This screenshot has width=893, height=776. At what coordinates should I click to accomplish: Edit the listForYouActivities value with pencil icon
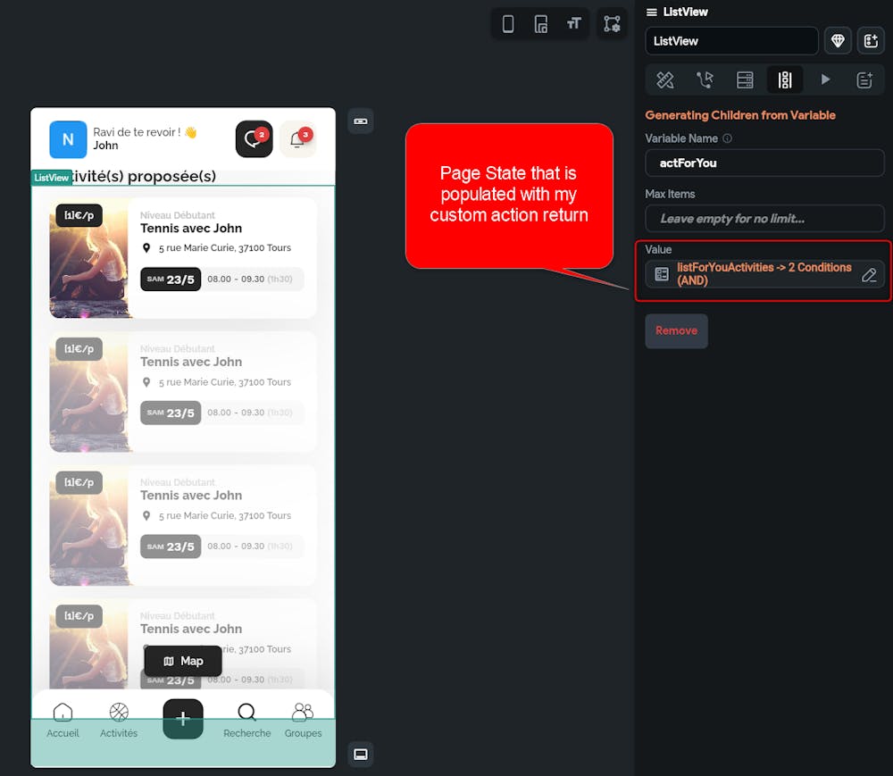pyautogui.click(x=869, y=274)
